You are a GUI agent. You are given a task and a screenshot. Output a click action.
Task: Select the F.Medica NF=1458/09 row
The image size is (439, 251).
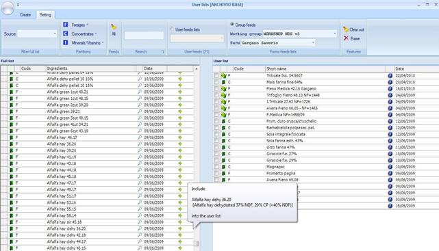[326, 115]
